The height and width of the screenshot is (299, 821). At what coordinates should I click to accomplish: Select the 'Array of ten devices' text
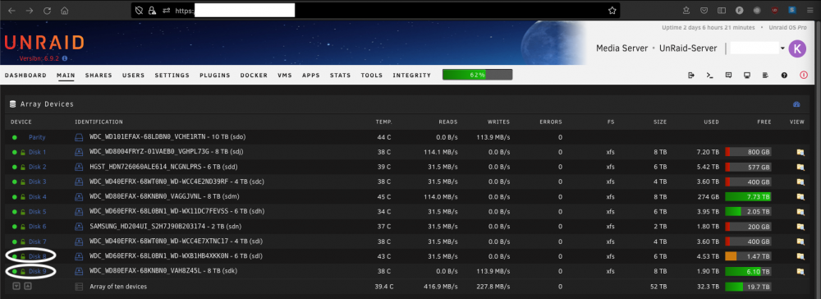pos(118,287)
